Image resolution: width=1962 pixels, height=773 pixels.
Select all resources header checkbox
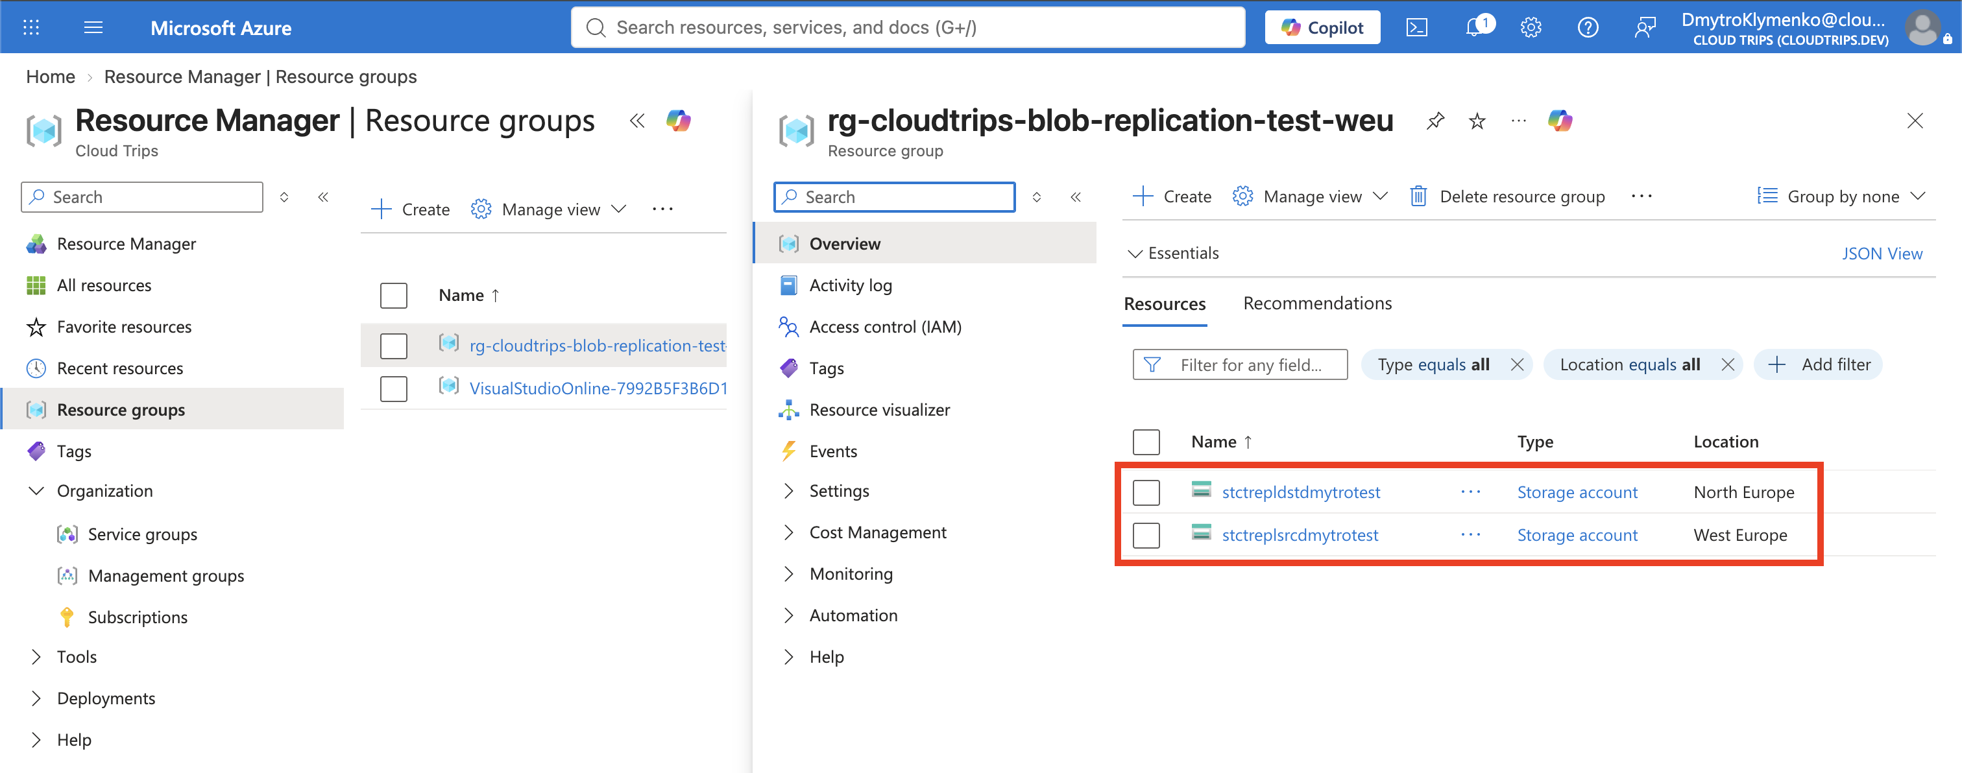[x=1146, y=442]
